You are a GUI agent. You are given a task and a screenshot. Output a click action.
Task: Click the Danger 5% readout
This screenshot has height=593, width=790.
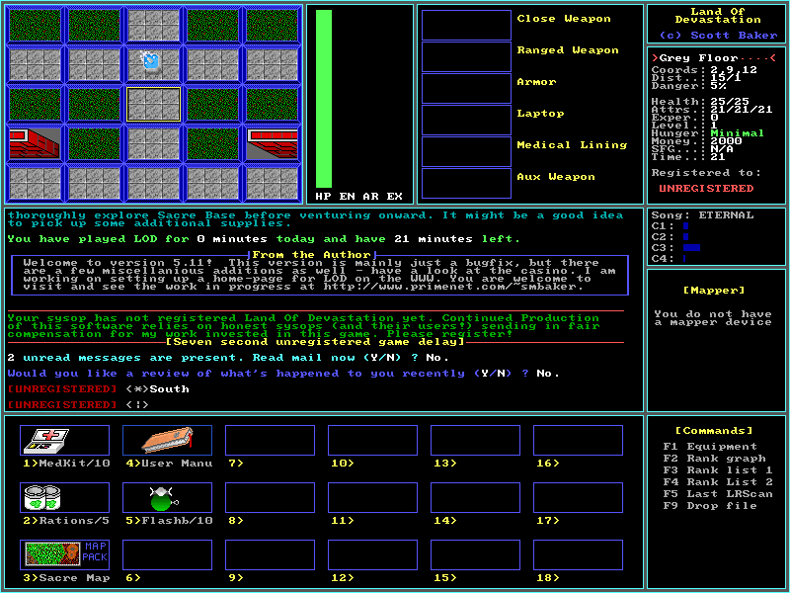[689, 86]
